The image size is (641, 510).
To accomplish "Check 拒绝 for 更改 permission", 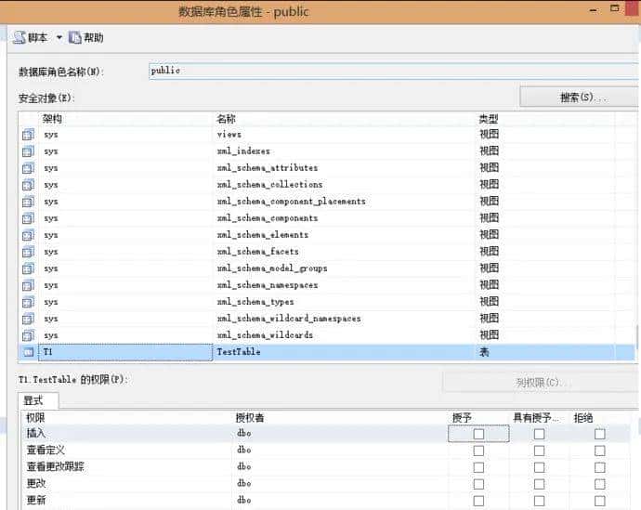I will point(600,484).
